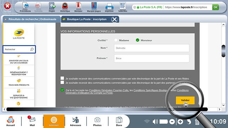Open Conditions Spécifiques Boutique link
This screenshot has width=228, height=128.
[150, 90]
